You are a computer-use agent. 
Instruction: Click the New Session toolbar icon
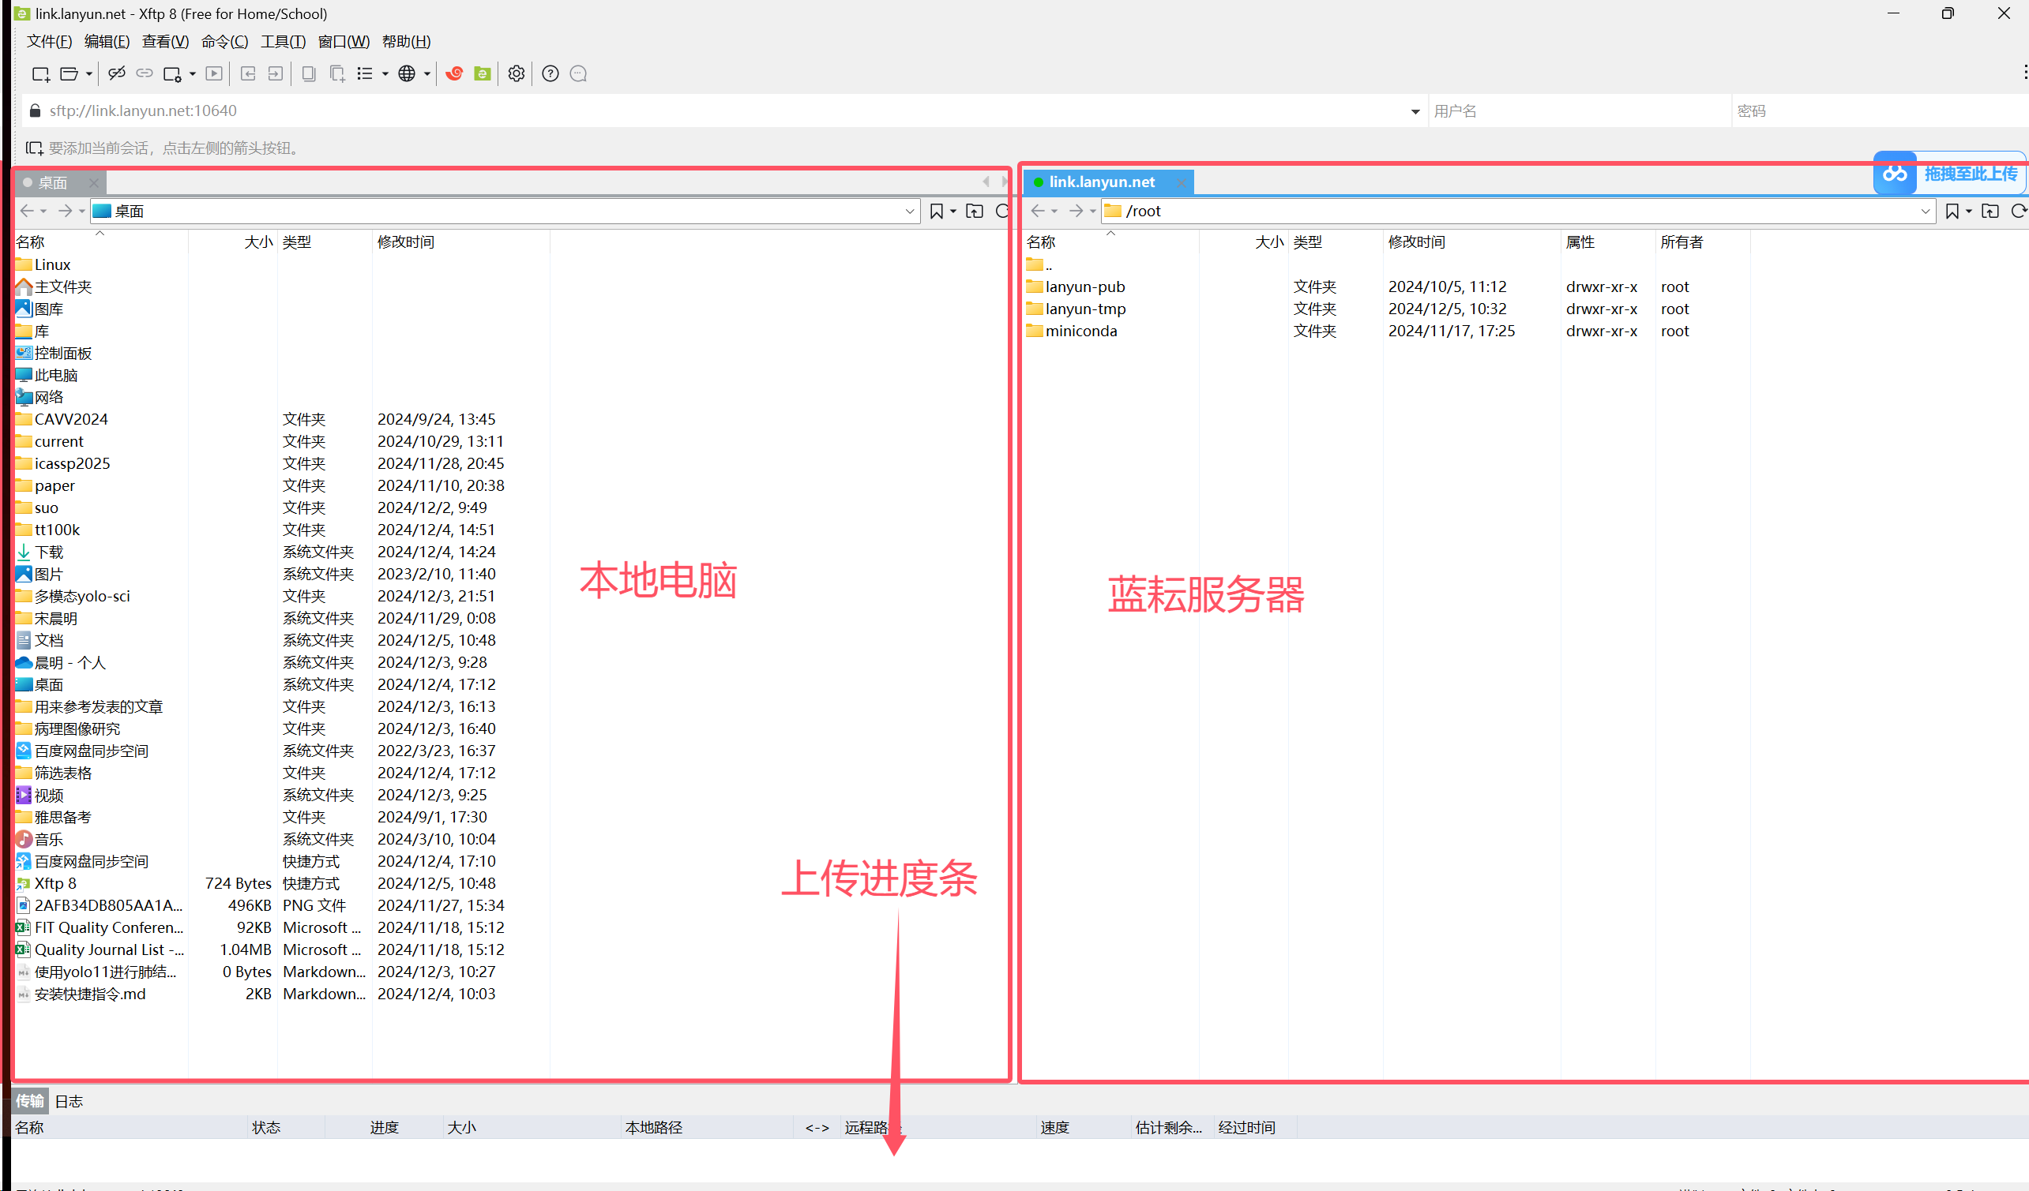tap(40, 74)
